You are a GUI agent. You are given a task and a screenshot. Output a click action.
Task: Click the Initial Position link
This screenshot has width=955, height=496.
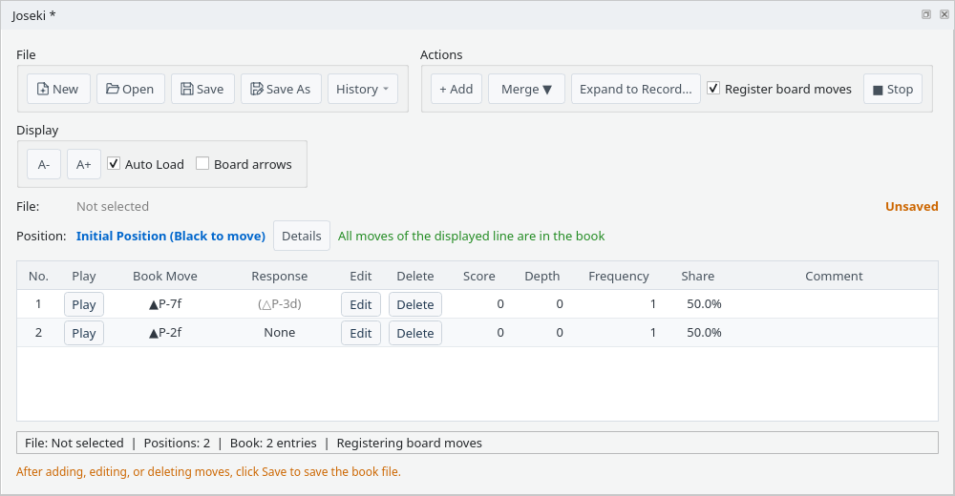[171, 236]
